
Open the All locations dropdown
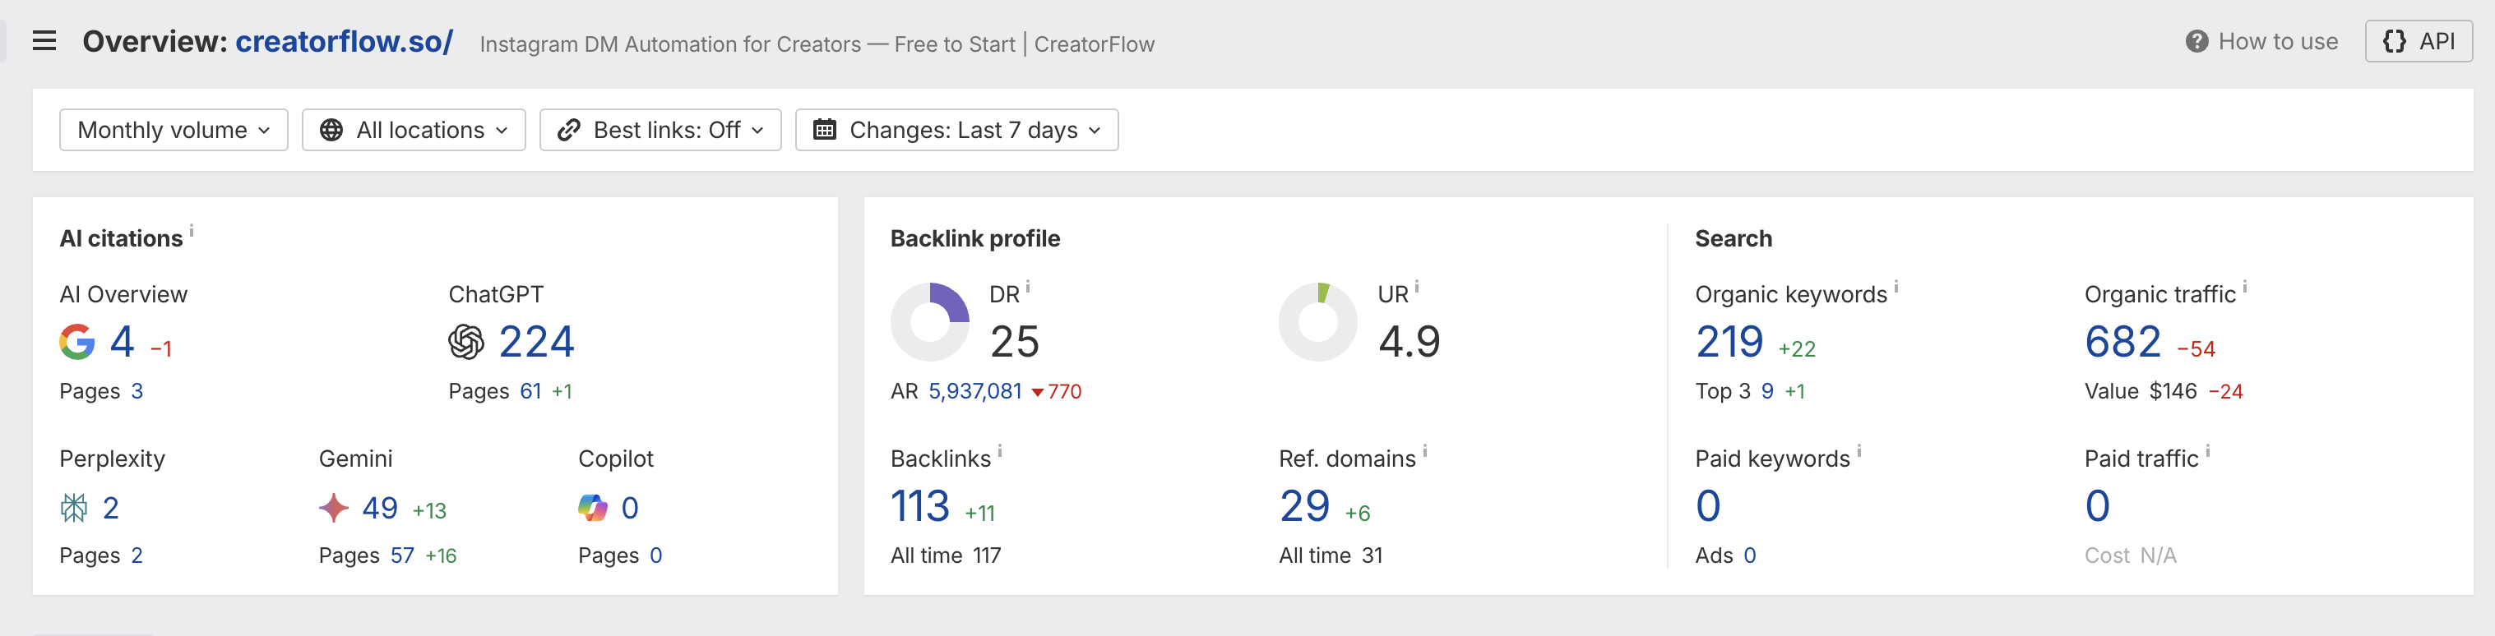click(414, 130)
